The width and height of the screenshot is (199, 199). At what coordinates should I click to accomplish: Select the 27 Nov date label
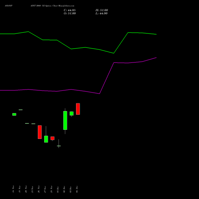[x=45, y=189]
